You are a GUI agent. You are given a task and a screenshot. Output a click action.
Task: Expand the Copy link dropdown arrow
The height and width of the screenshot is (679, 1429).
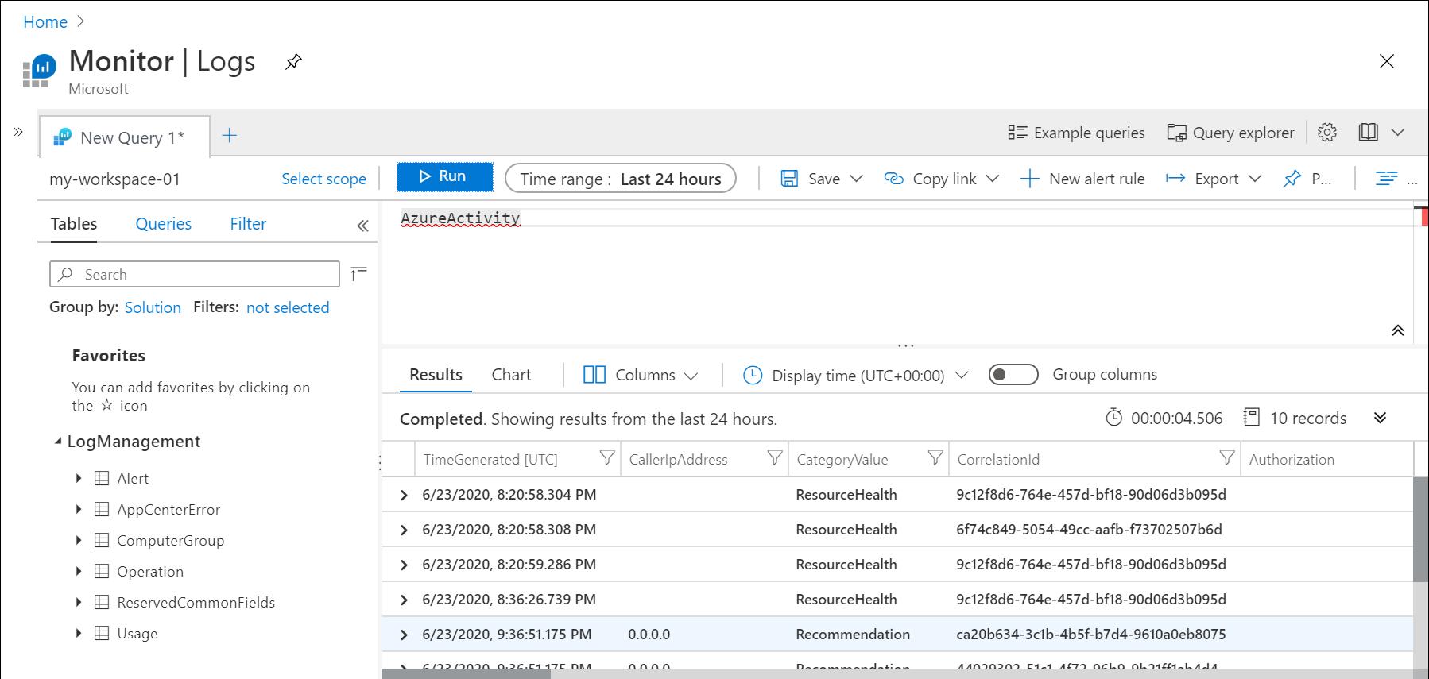(x=992, y=179)
